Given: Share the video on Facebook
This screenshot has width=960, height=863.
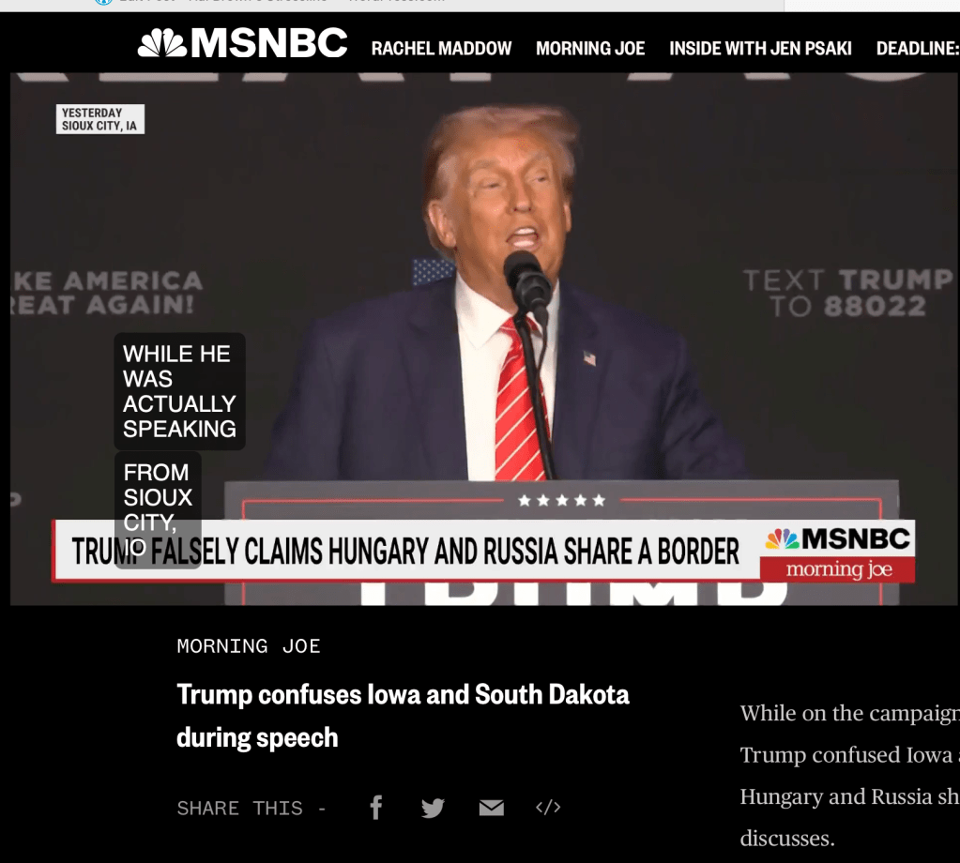Looking at the screenshot, I should pyautogui.click(x=376, y=808).
